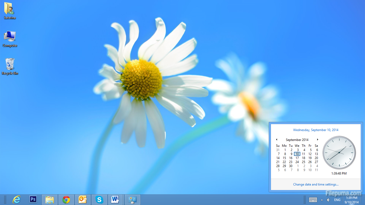Select the katerina user folder icon
365x205 pixels.
[x=10, y=11]
